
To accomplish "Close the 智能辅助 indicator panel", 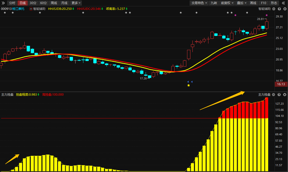I will coord(285,9).
